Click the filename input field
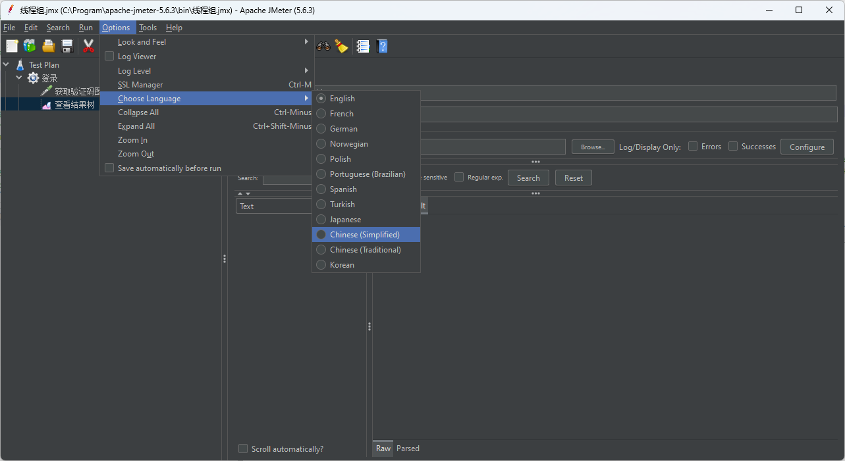The width and height of the screenshot is (845, 461). pyautogui.click(x=493, y=147)
